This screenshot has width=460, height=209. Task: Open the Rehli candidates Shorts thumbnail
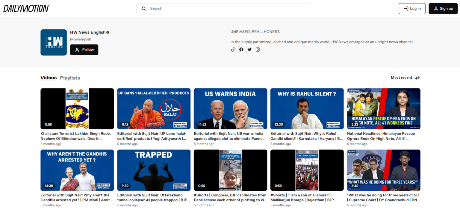pyautogui.click(x=231, y=170)
